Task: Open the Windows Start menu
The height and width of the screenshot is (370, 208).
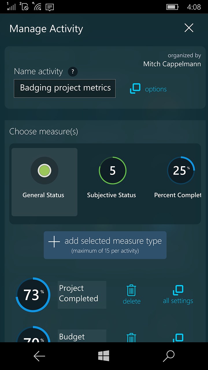Action: point(104,356)
